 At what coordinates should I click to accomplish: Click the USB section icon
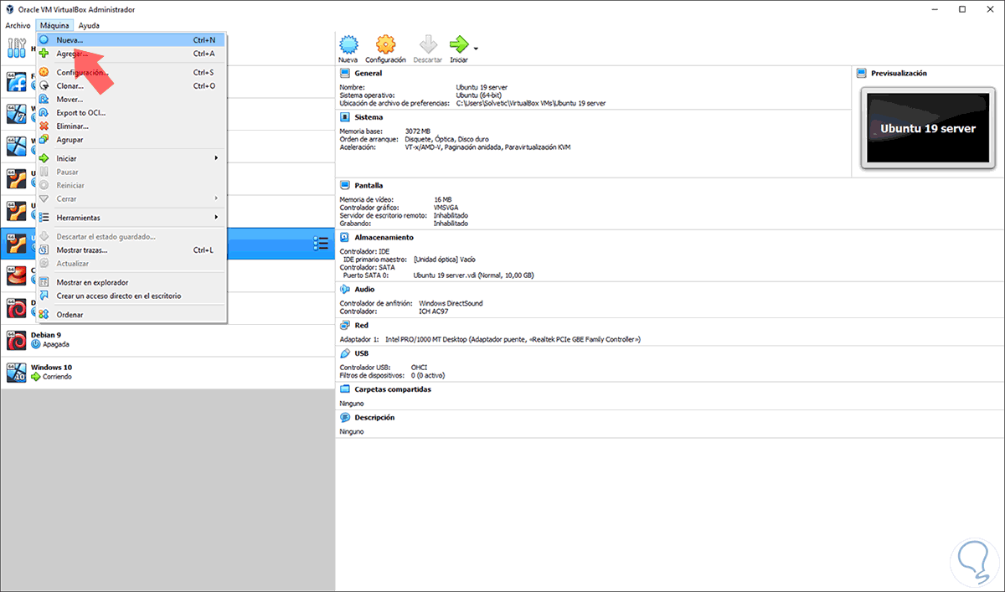[345, 353]
